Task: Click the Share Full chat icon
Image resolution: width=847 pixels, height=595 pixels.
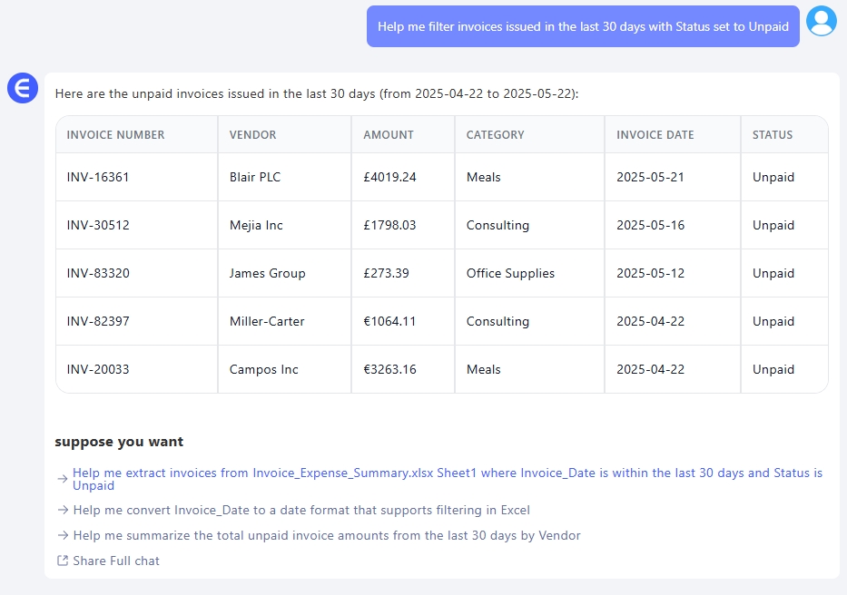Action: pyautogui.click(x=63, y=561)
